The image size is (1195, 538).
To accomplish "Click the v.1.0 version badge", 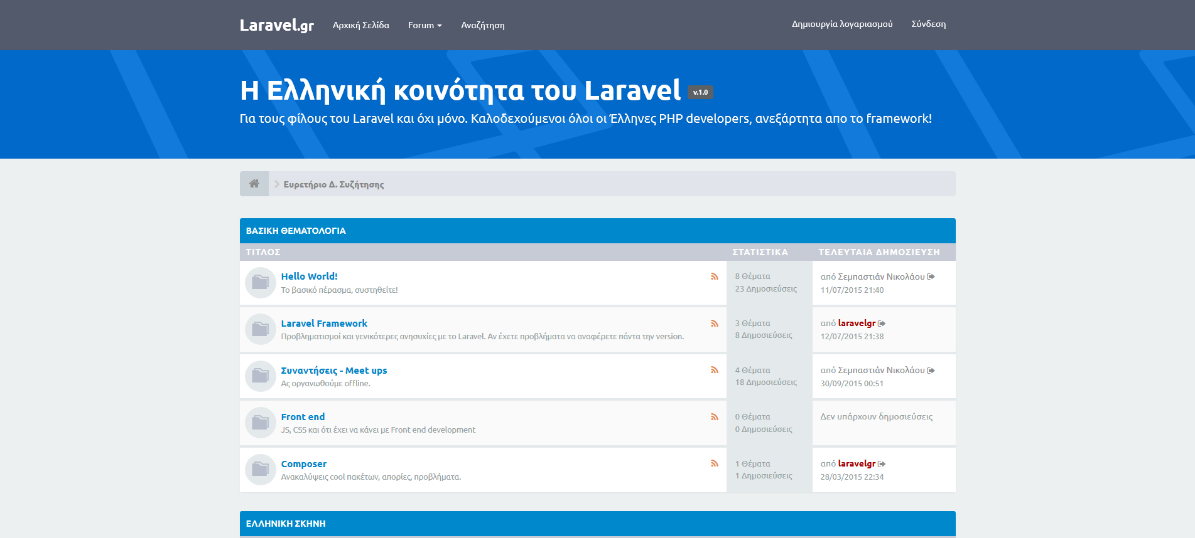I will pyautogui.click(x=700, y=92).
